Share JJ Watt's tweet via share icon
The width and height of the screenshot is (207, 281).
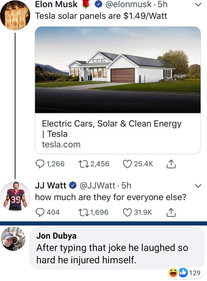[171, 212]
